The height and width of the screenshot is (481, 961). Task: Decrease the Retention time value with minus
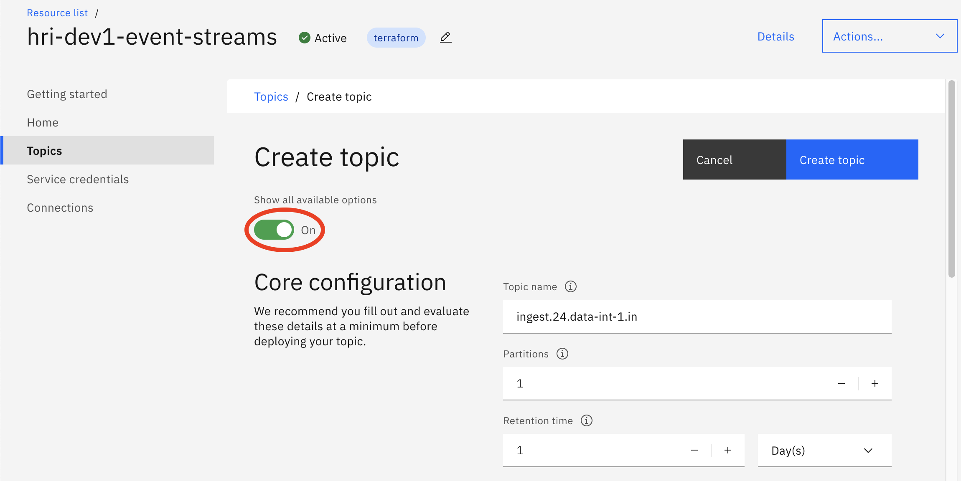click(x=694, y=450)
